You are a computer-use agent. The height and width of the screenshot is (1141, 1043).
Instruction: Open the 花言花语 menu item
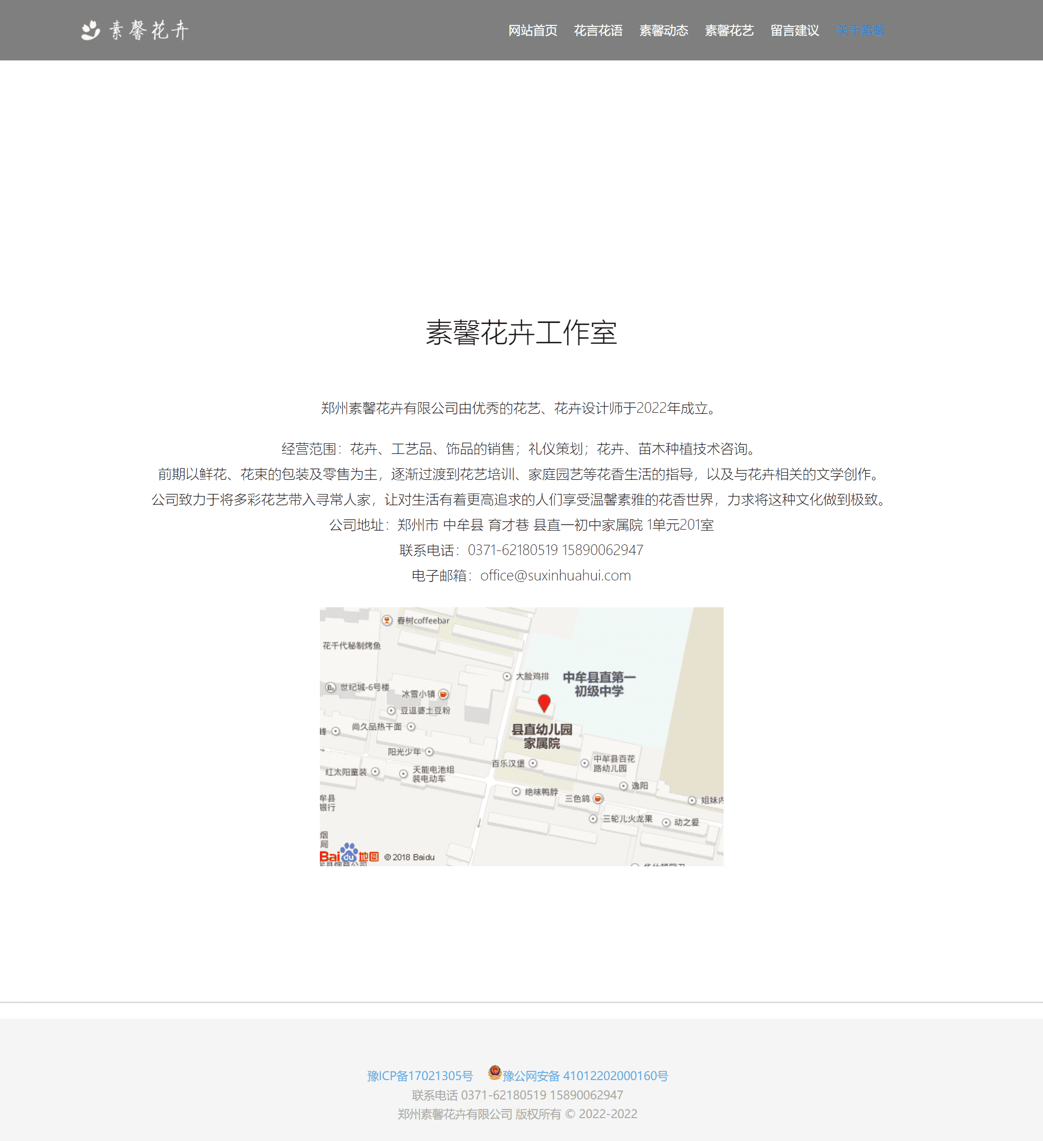[599, 30]
